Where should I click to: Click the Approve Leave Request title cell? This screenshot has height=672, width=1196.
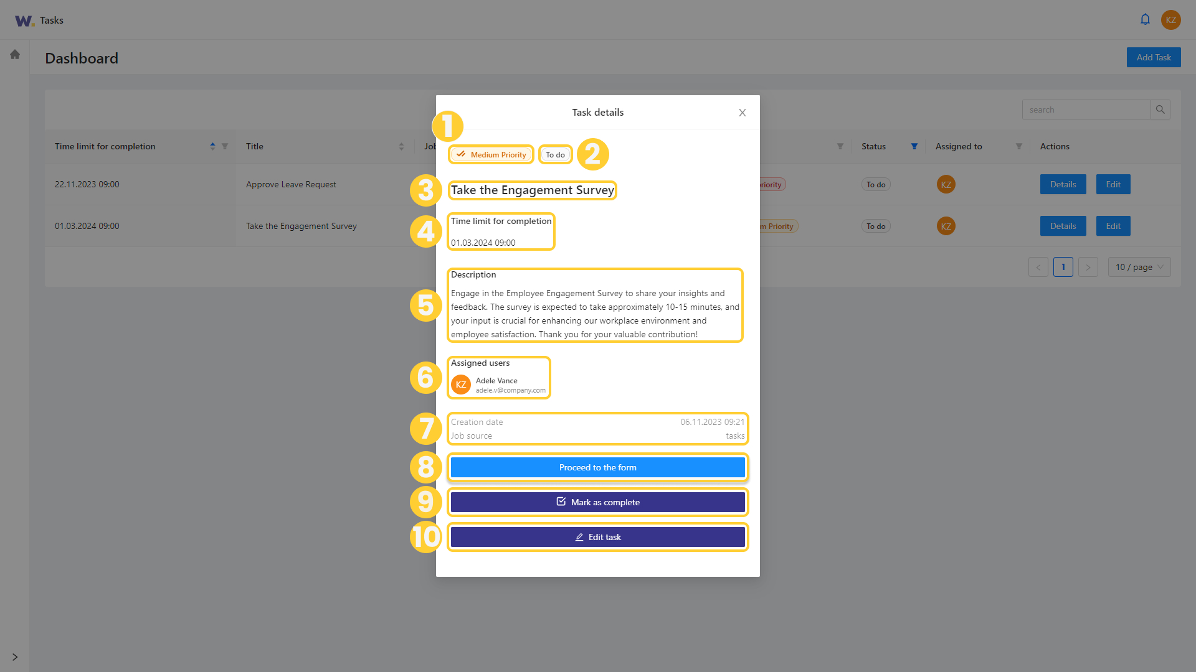pyautogui.click(x=291, y=184)
